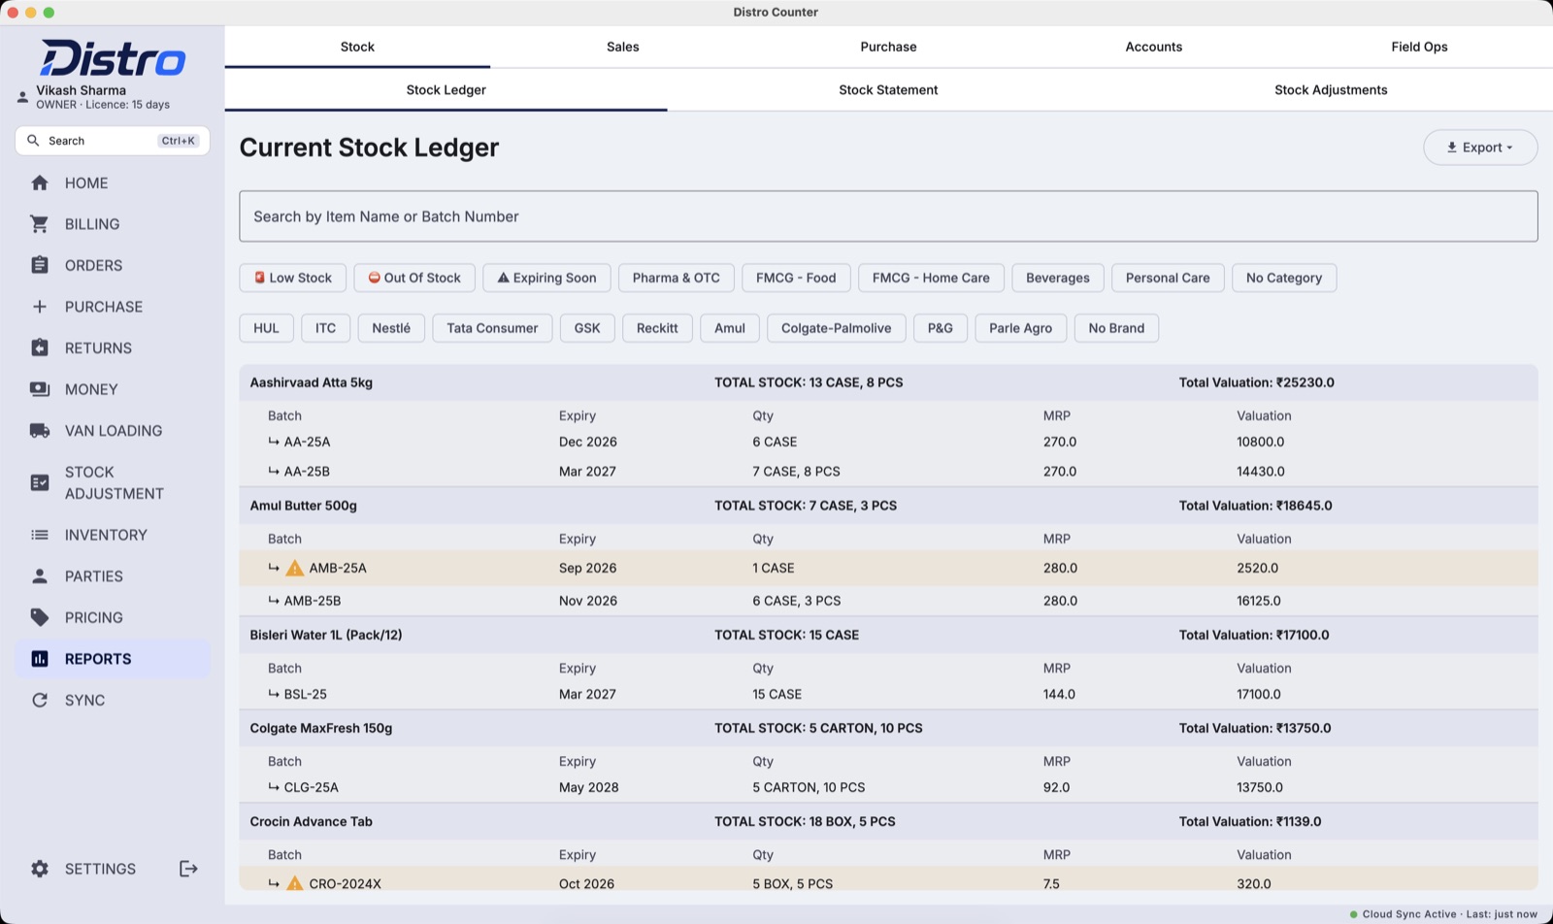1553x924 pixels.
Task: Filter by HUL brand
Action: pyautogui.click(x=266, y=328)
